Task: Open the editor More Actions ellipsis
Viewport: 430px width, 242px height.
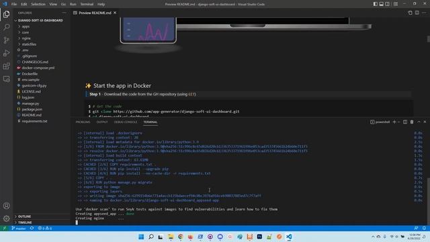Action: (x=424, y=13)
